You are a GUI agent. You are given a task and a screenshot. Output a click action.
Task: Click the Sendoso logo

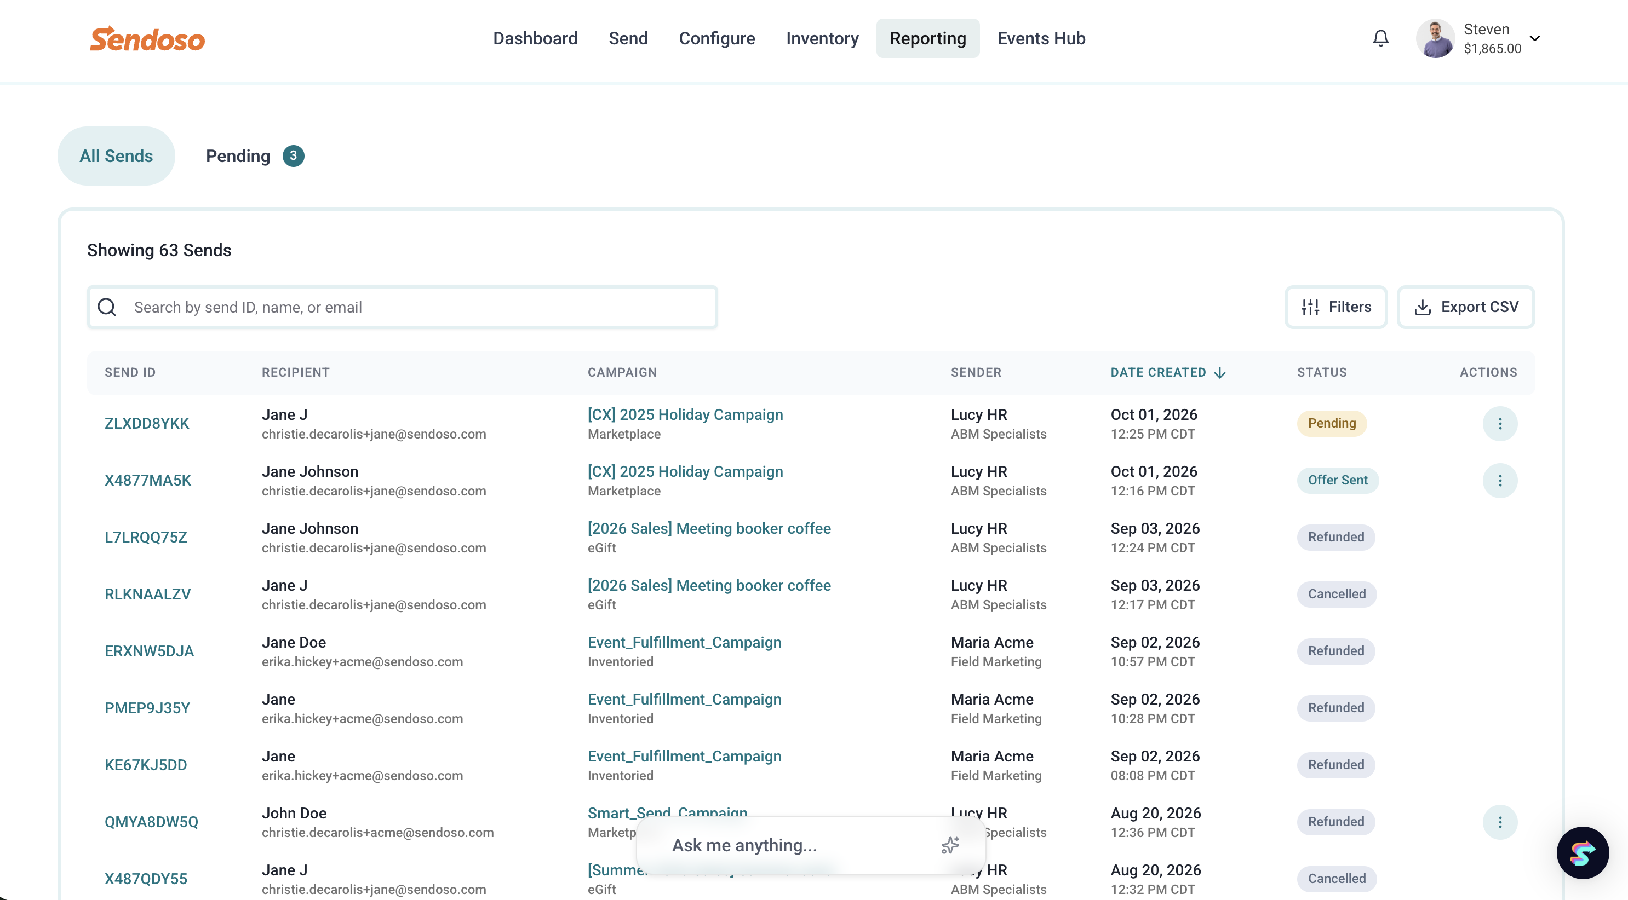pyautogui.click(x=147, y=38)
